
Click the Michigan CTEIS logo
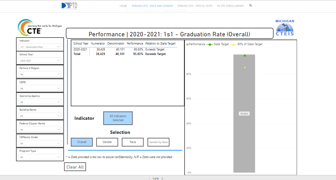coord(285,28)
